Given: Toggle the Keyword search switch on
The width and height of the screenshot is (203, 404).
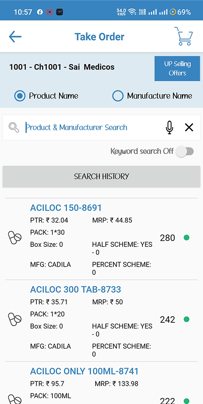Looking at the screenshot, I should pyautogui.click(x=185, y=151).
